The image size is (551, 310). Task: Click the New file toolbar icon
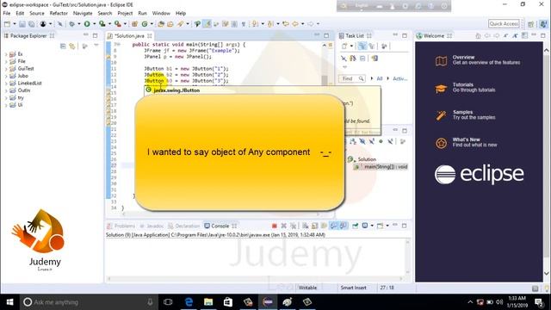[7, 24]
